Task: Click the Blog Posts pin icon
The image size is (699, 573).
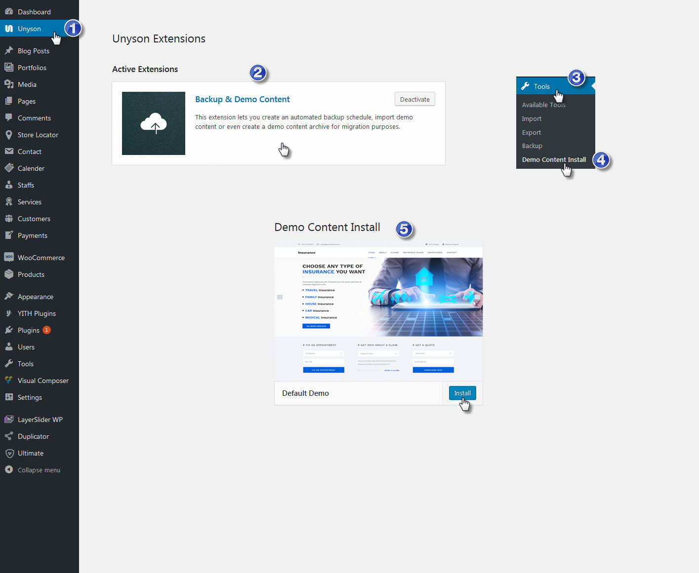Action: click(x=9, y=51)
